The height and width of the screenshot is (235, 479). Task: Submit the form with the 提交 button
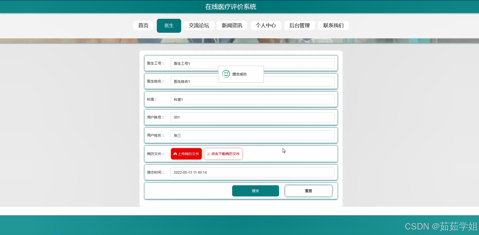255,191
